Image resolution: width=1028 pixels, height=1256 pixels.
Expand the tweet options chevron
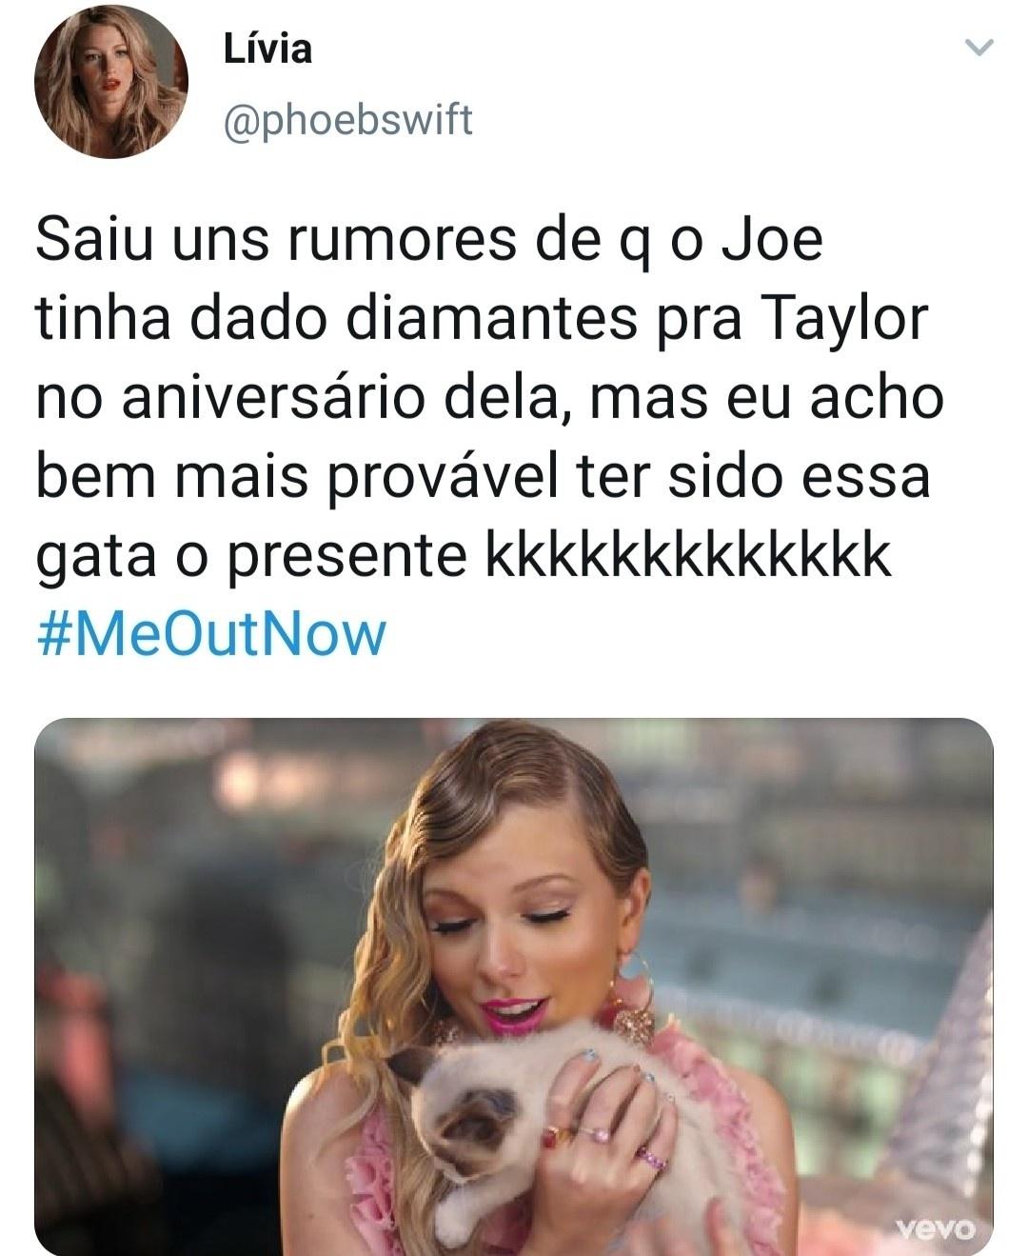[979, 48]
